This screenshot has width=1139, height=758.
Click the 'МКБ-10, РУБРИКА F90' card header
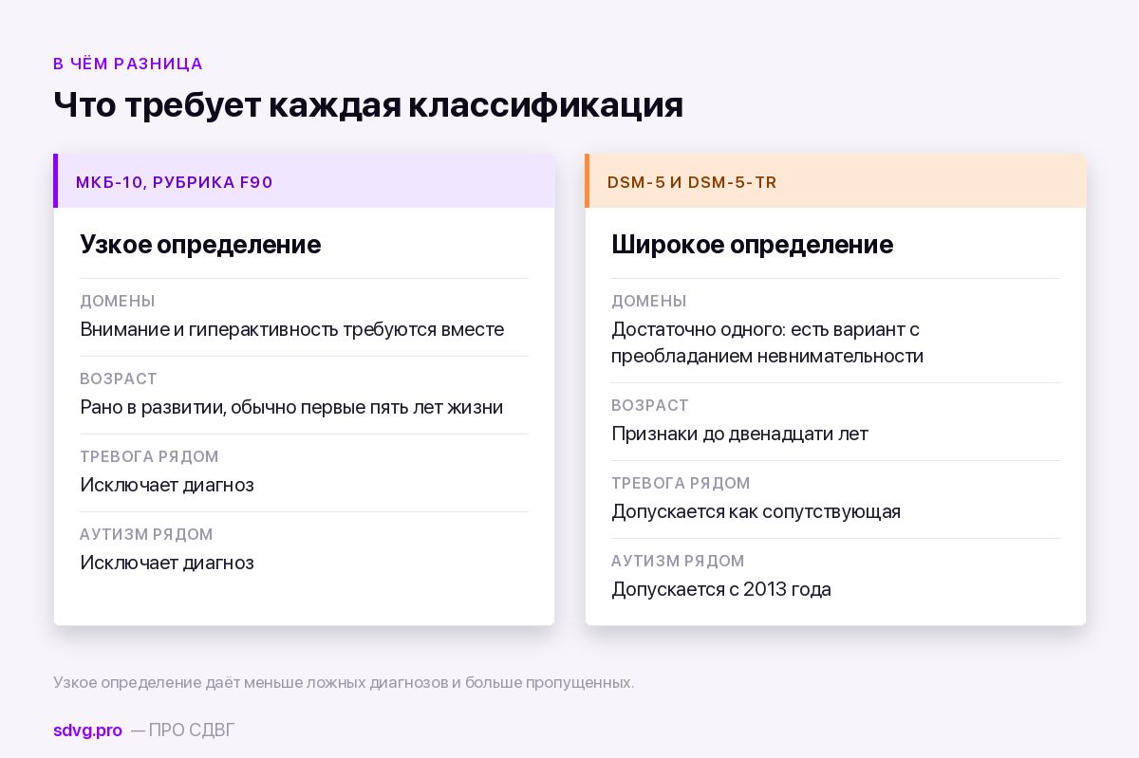tap(304, 181)
